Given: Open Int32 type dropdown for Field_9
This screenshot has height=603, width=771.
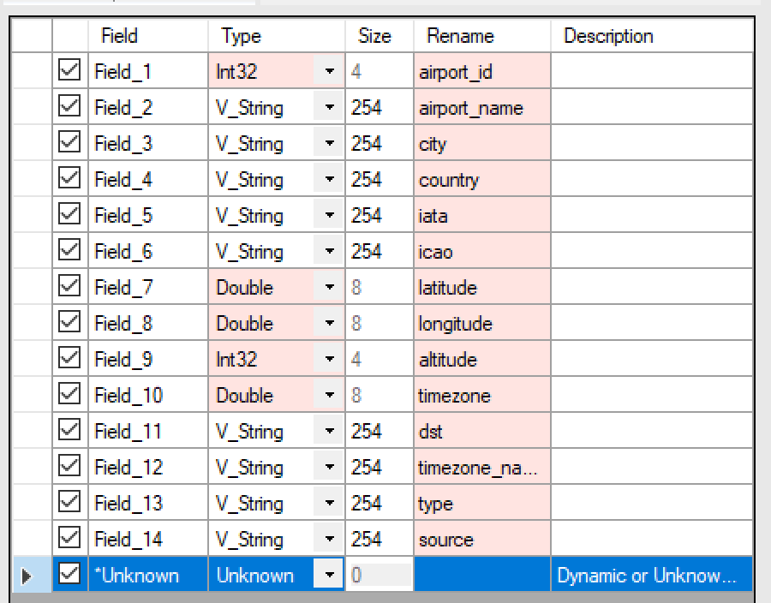Looking at the screenshot, I should pyautogui.click(x=329, y=359).
